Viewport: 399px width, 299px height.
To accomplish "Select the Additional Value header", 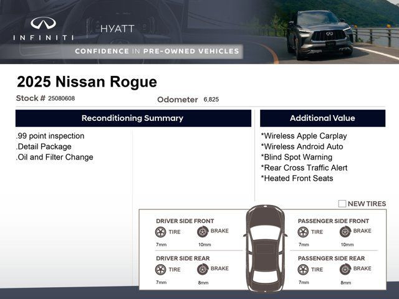I will point(322,118).
